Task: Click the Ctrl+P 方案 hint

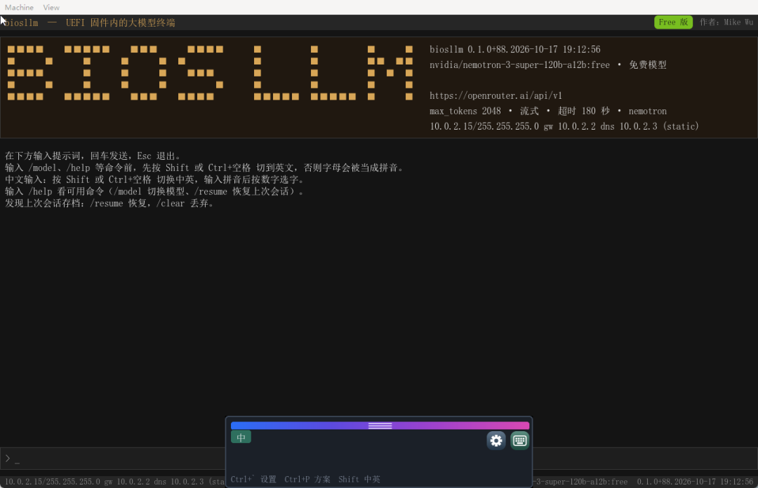Action: pos(307,480)
